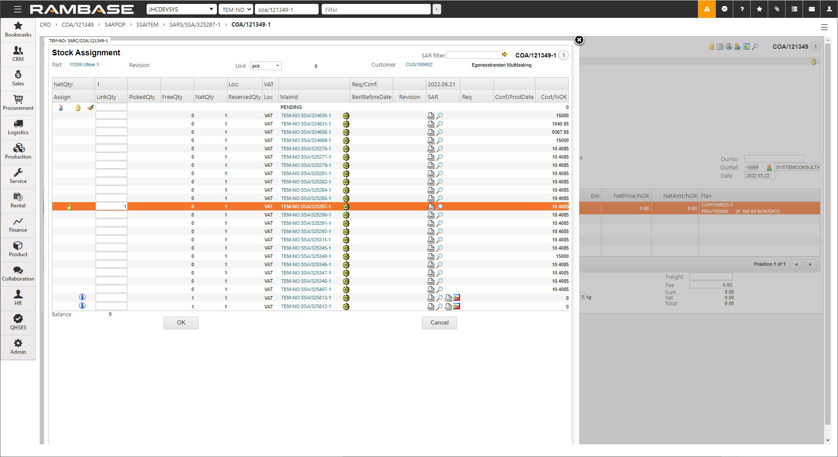838x457 pixels.
Task: Click the yellow arrow beside SAR filter
Action: 505,55
